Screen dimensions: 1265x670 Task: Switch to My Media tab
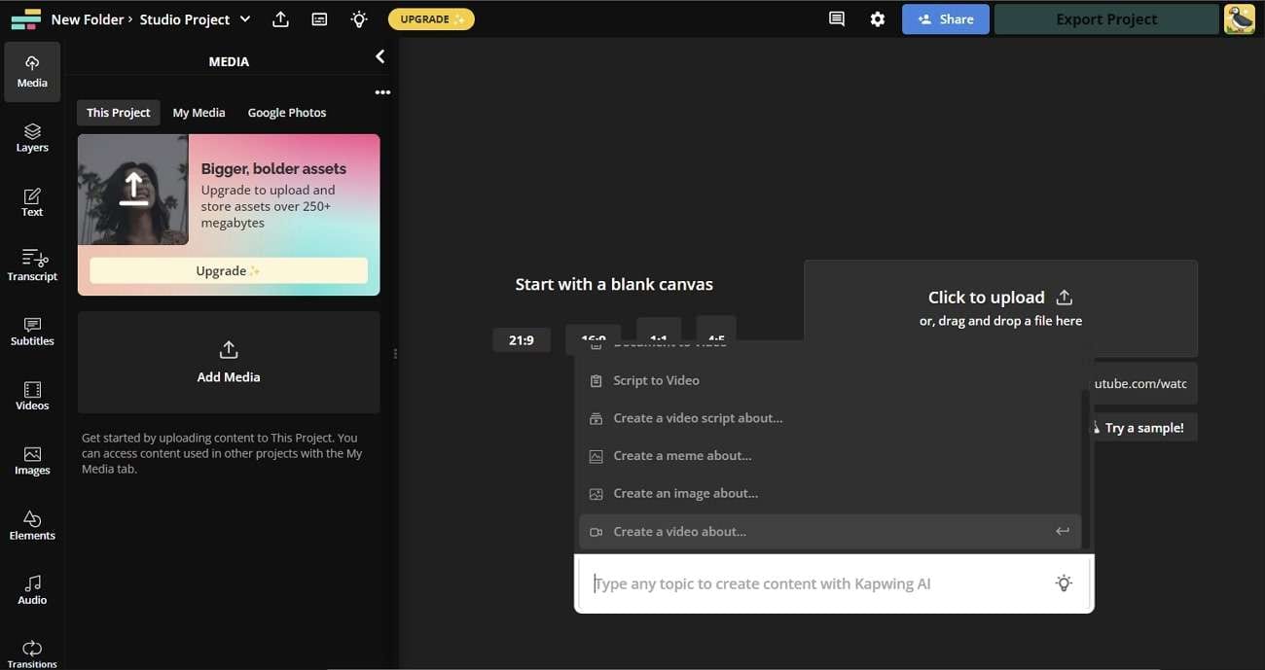[199, 113]
